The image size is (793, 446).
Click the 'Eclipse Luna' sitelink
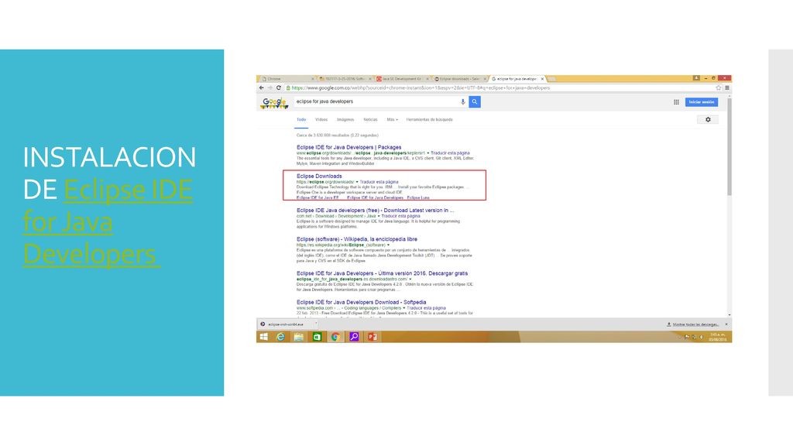click(x=418, y=197)
